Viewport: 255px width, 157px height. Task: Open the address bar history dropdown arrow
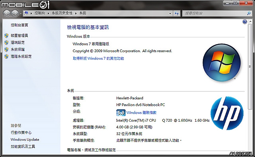[170, 14]
